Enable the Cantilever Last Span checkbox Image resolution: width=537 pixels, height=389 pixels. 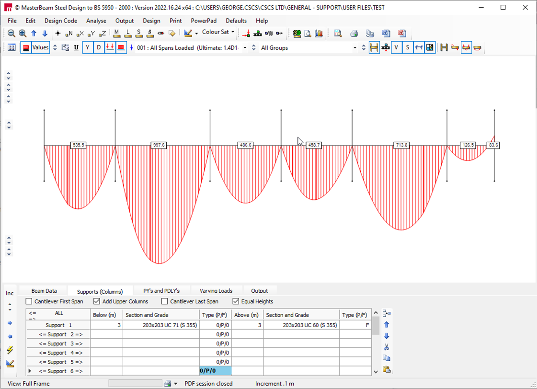164,301
